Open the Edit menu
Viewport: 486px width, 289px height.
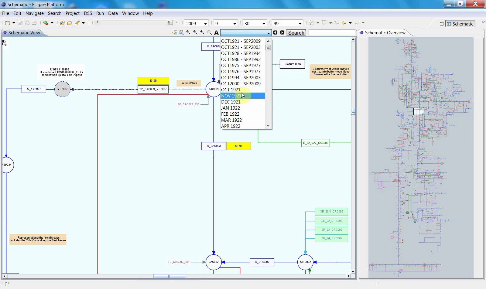coord(17,13)
